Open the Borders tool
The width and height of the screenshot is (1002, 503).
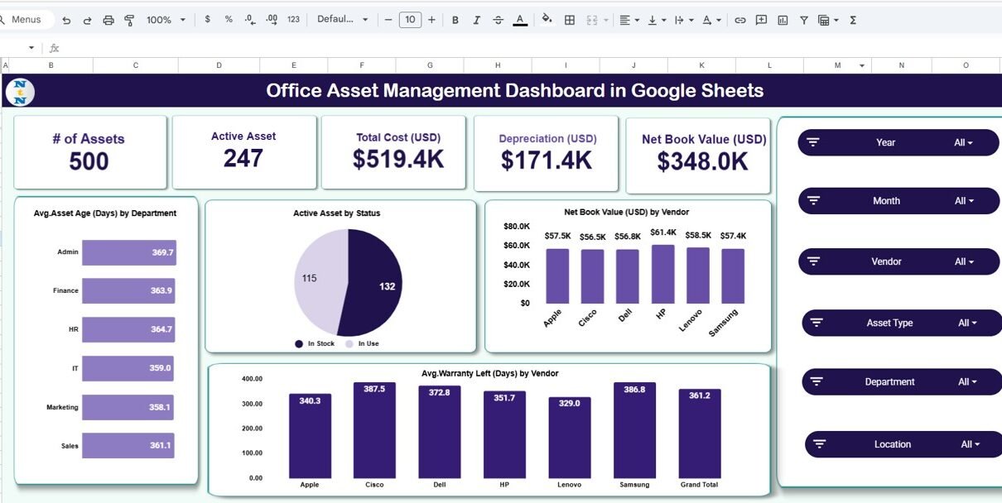(x=570, y=20)
